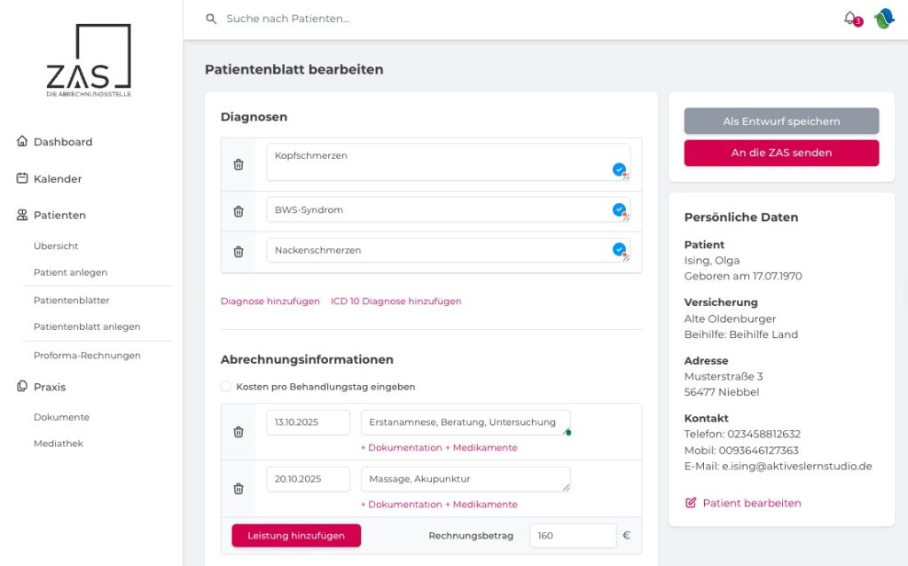Select the Patienten icon in the sidebar
The width and height of the screenshot is (908, 566).
click(20, 214)
